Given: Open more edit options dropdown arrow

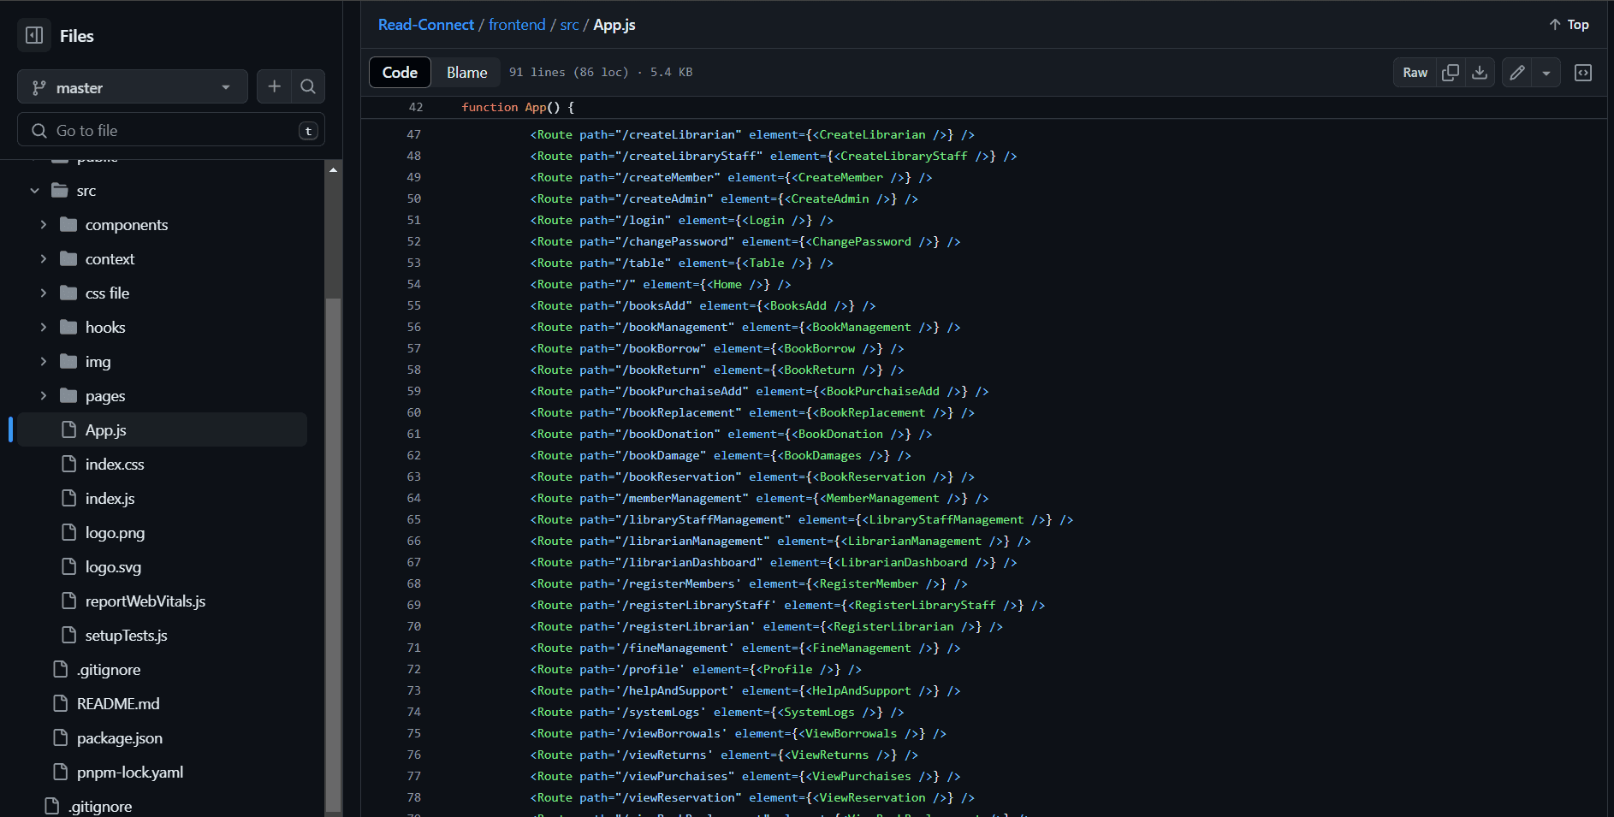Looking at the screenshot, I should click(x=1546, y=73).
